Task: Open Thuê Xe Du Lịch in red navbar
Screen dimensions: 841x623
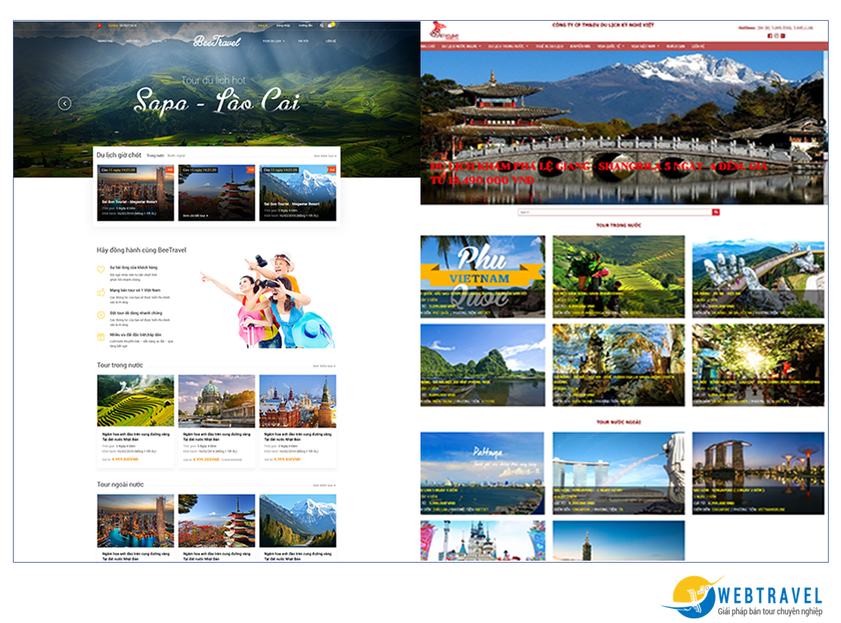Action: coord(550,46)
